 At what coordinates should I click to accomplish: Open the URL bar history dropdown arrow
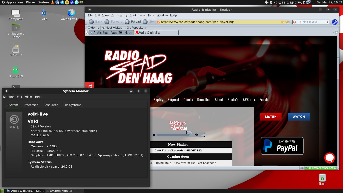pos(288,22)
